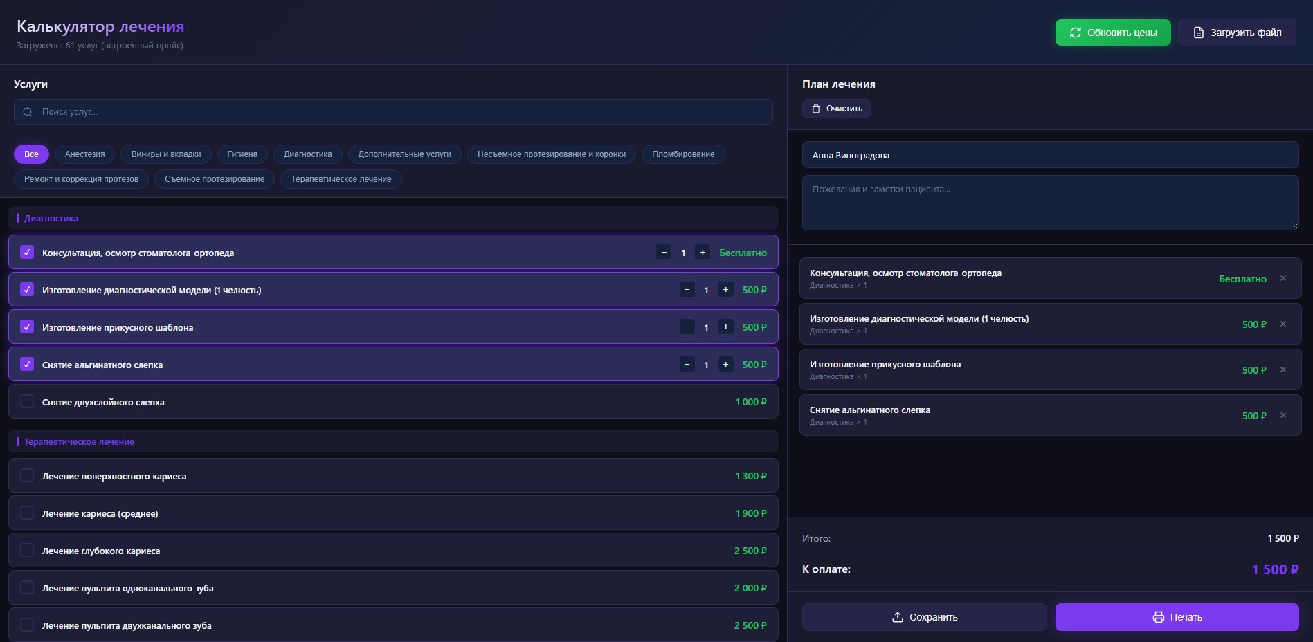Viewport: 1313px width, 642px height.
Task: Click the Диагностика section header
Action: tap(393, 218)
